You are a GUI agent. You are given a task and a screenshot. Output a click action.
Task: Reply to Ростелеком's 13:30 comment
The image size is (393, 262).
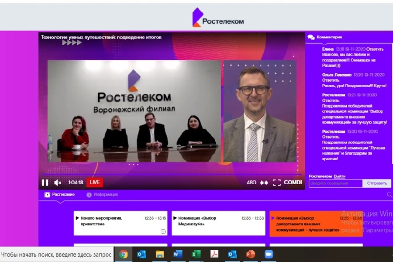point(331,137)
